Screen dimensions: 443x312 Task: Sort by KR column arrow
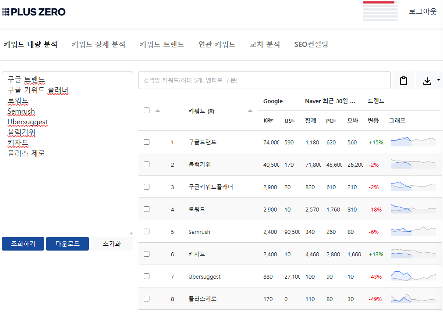click(272, 121)
